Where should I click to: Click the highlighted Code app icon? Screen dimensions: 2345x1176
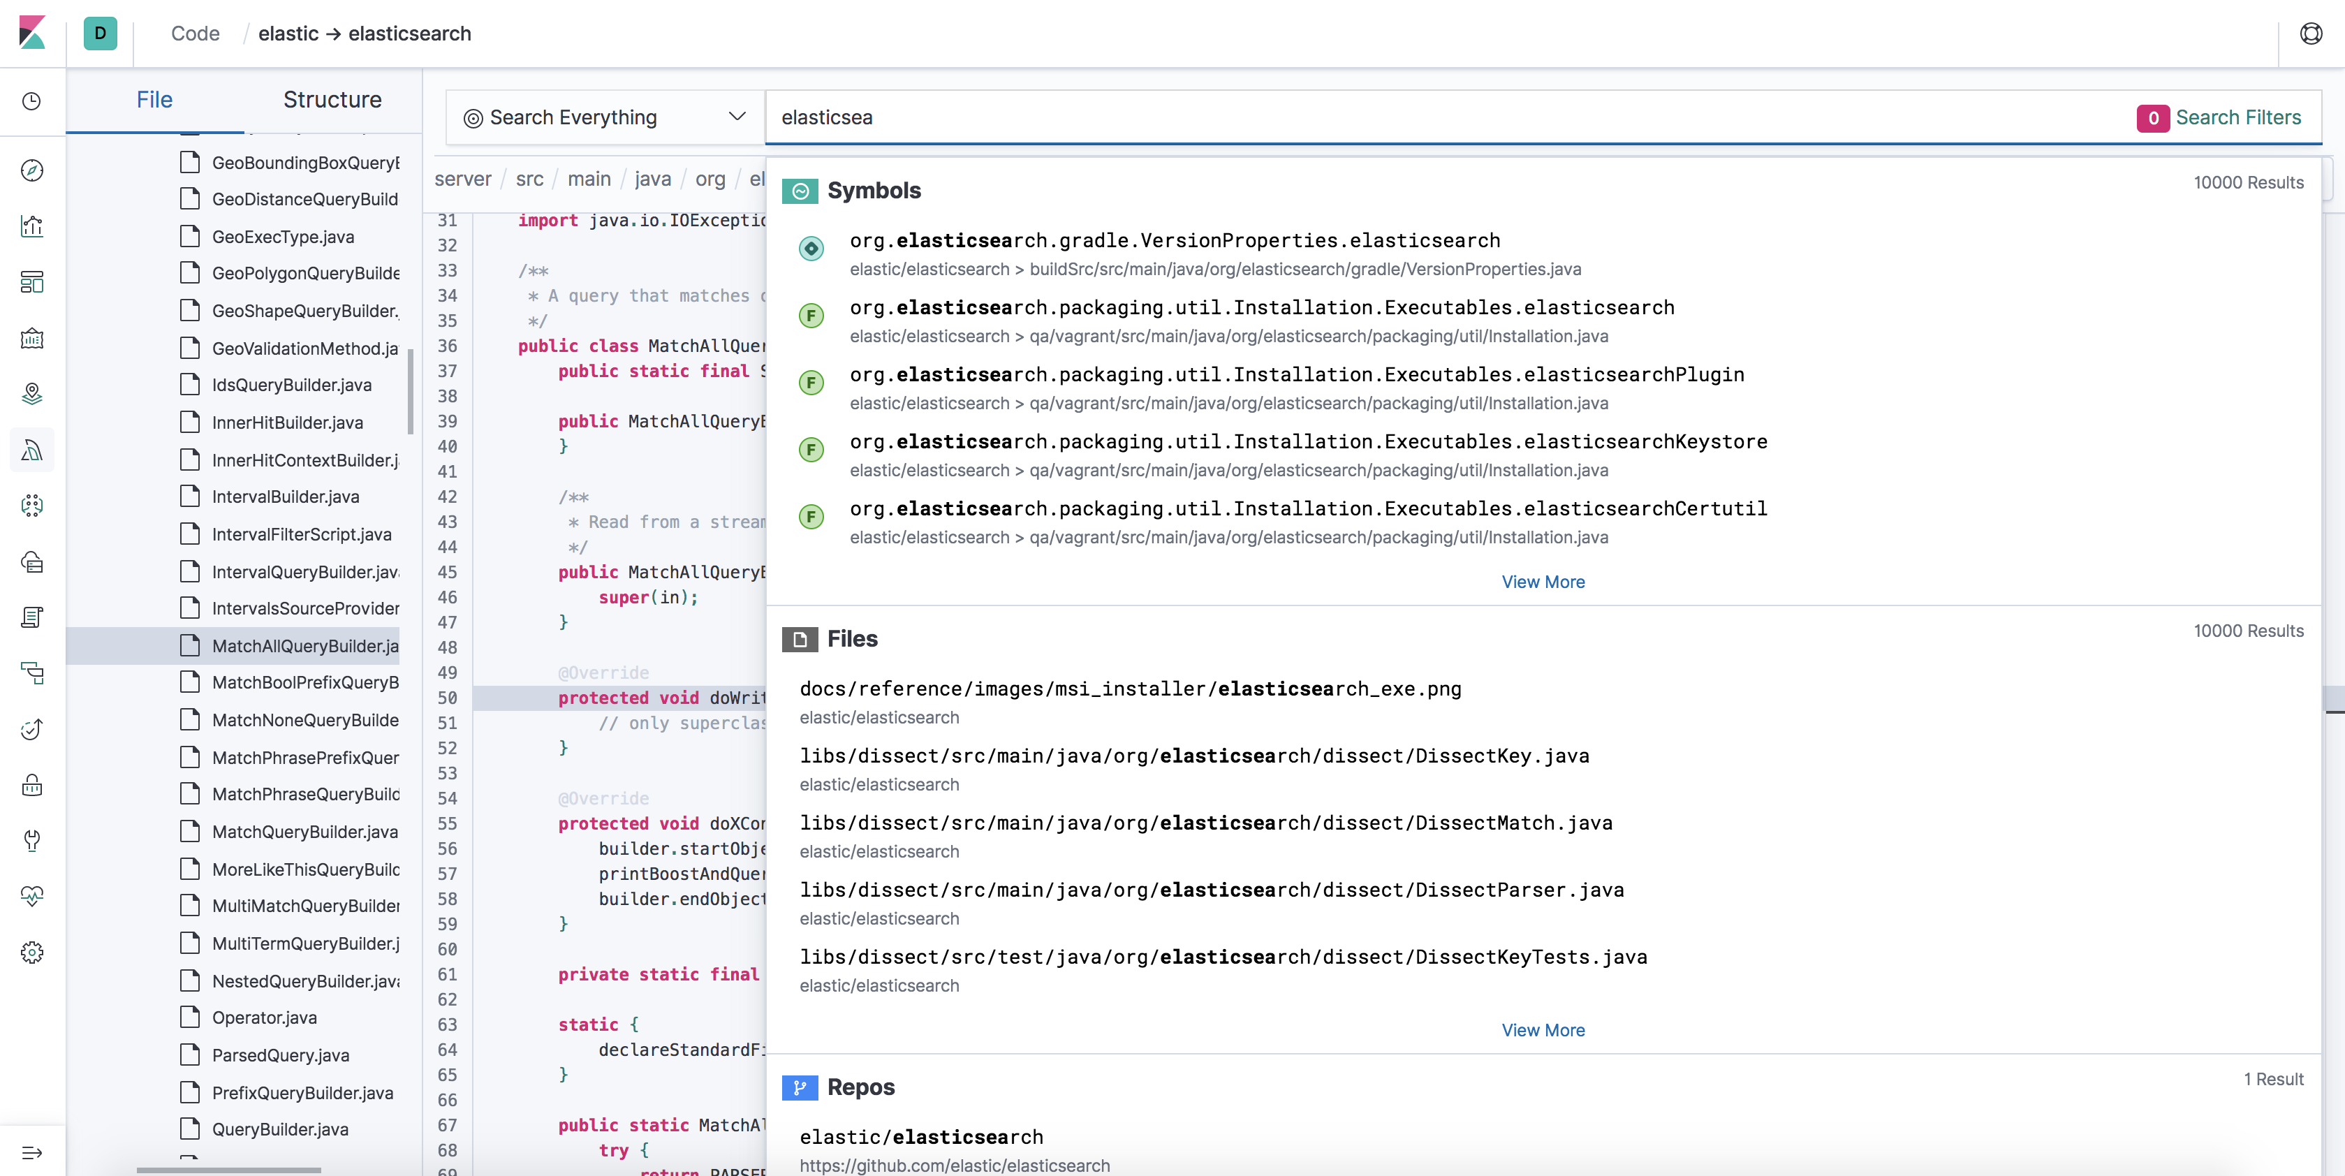click(x=32, y=450)
